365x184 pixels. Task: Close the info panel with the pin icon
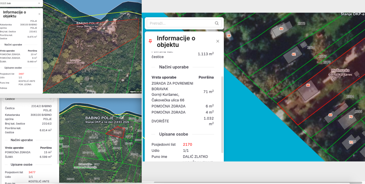tap(217, 41)
